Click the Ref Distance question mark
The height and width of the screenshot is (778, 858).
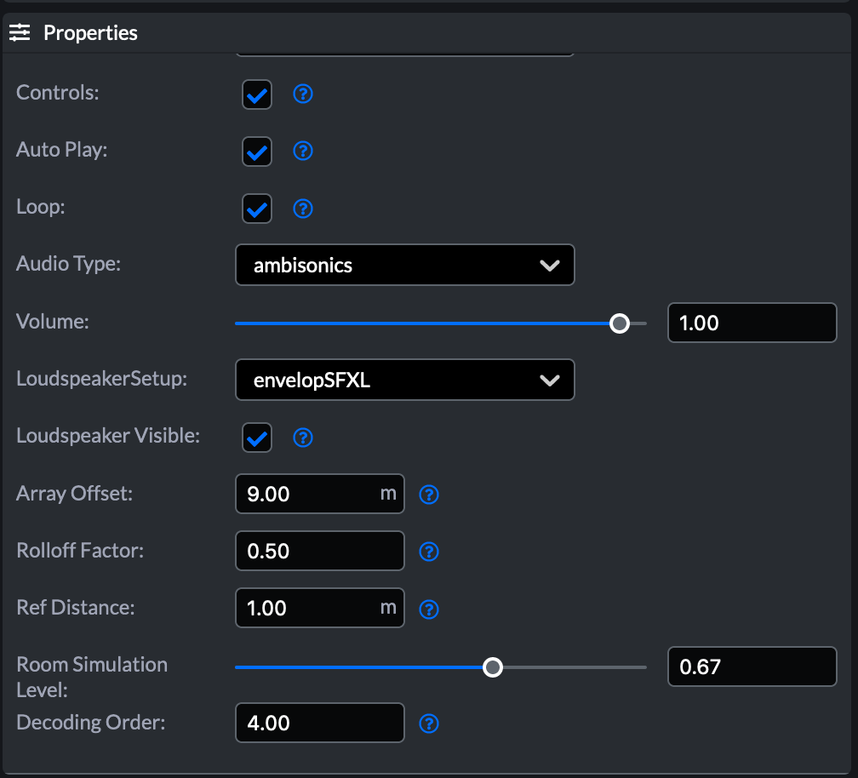coord(429,609)
